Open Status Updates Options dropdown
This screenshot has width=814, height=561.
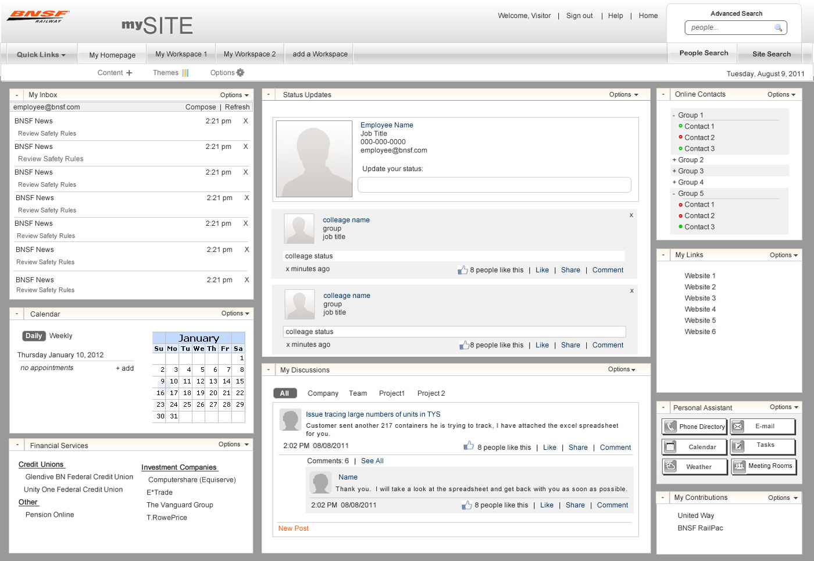624,95
